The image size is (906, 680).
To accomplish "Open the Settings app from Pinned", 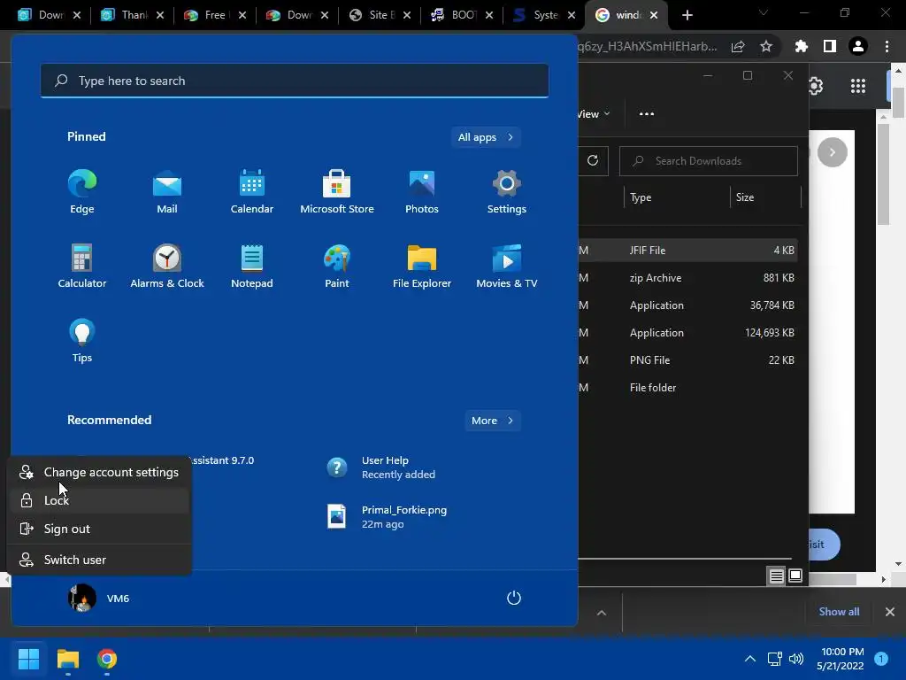I will click(507, 192).
